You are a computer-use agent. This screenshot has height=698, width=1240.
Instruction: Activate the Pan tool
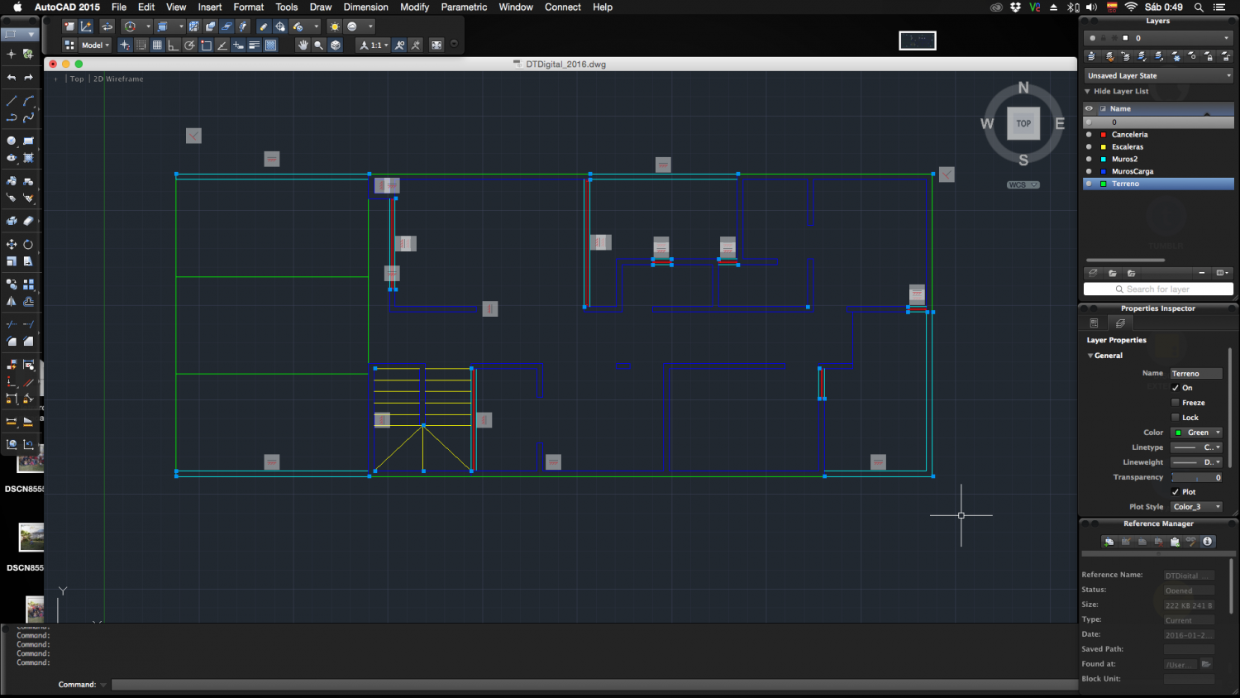pos(303,44)
